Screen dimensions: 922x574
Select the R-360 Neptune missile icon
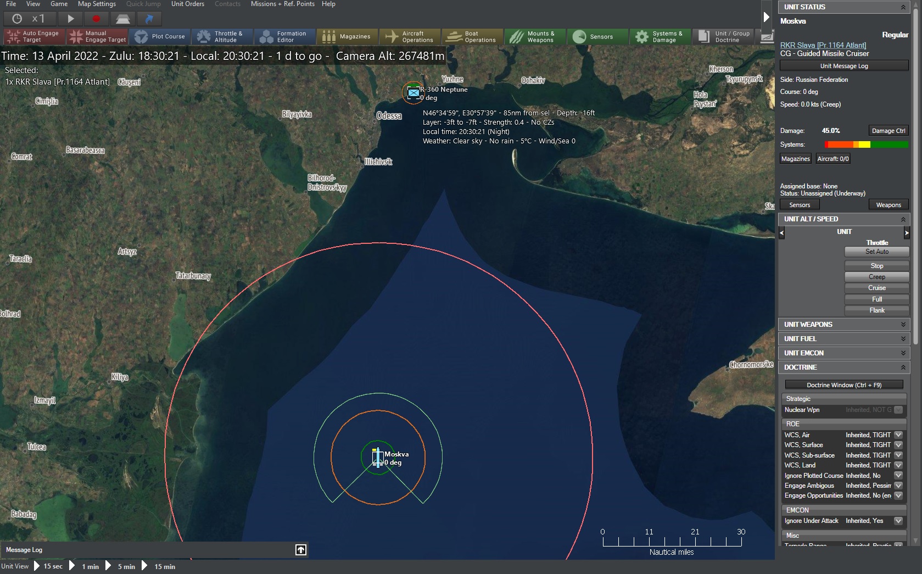click(413, 93)
